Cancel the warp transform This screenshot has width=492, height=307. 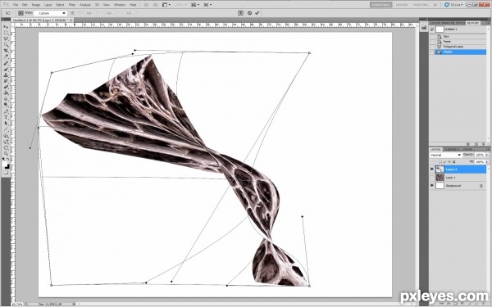point(249,13)
